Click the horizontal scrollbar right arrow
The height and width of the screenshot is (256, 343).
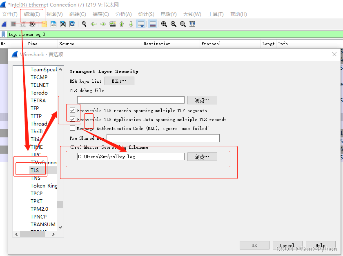click(x=53, y=234)
